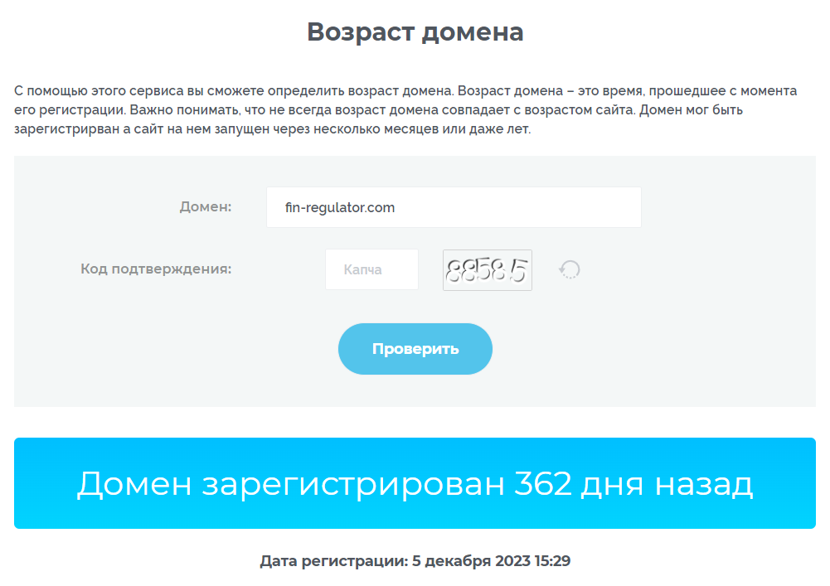Click the word назад in the blue banner
Screen dimensions: 830x586
[703, 485]
